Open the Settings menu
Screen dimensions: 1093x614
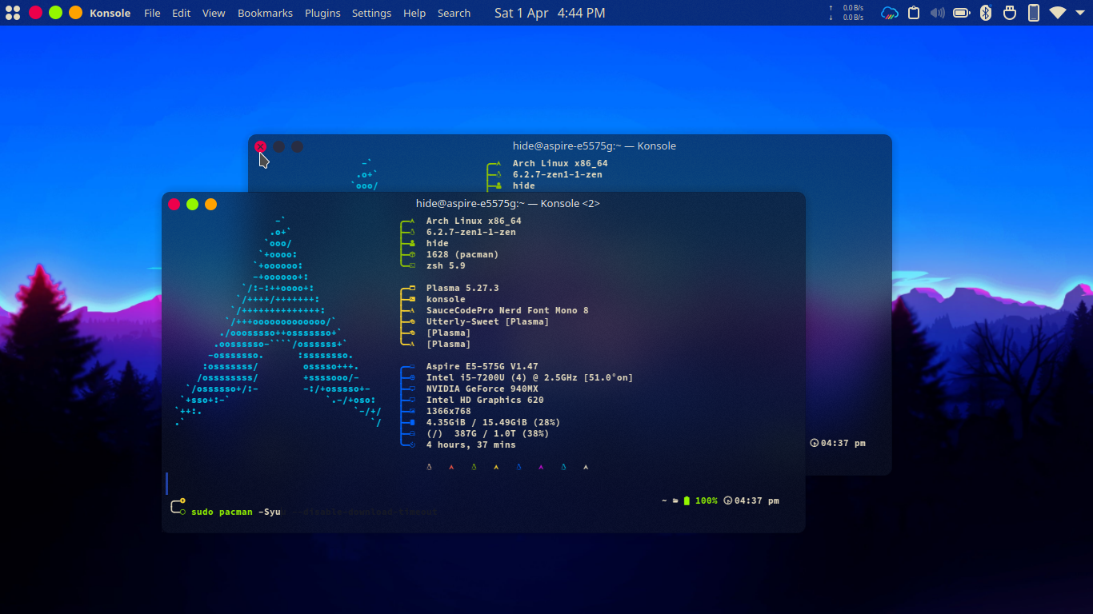[x=371, y=13]
